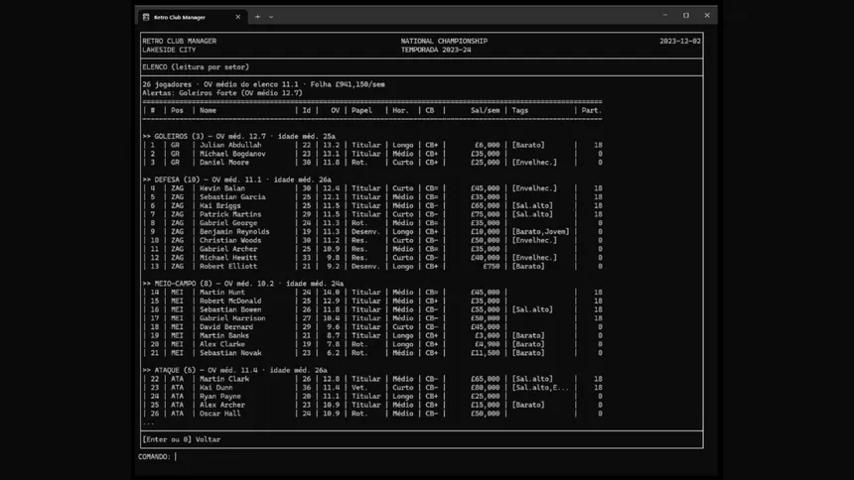Click the date 2023-12-02 in header

(x=680, y=41)
